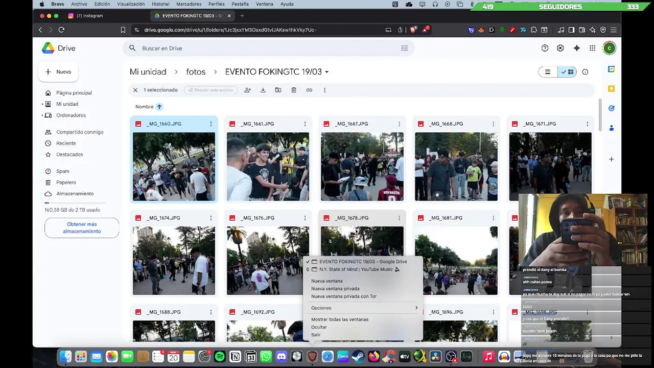Click Obtener más almacenamiento button
This screenshot has height=368, width=654.
[x=82, y=227]
